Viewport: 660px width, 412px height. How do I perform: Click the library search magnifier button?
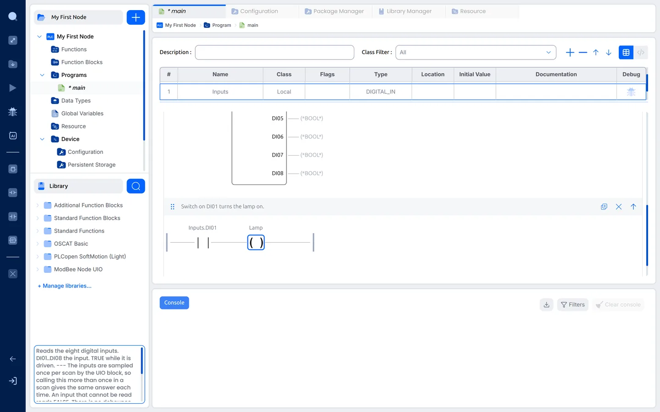136,186
